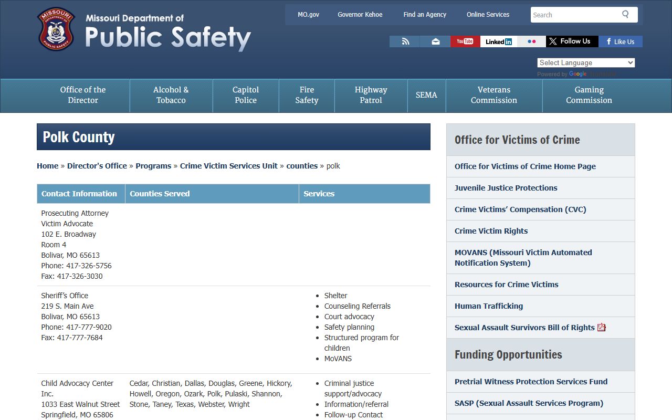Open Human Trafficking sidebar link
The width and height of the screenshot is (672, 420).
[489, 306]
